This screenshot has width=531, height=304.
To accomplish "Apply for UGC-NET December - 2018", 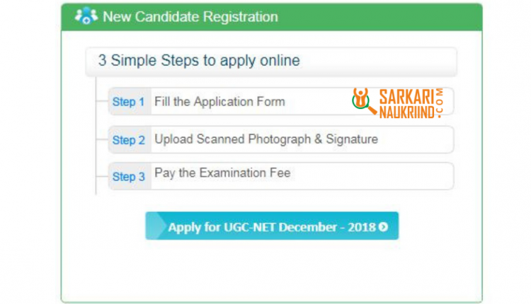I will pos(272,226).
